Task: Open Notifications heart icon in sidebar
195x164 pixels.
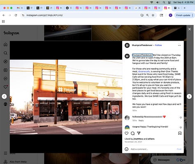Action: pyautogui.click(x=5, y=87)
